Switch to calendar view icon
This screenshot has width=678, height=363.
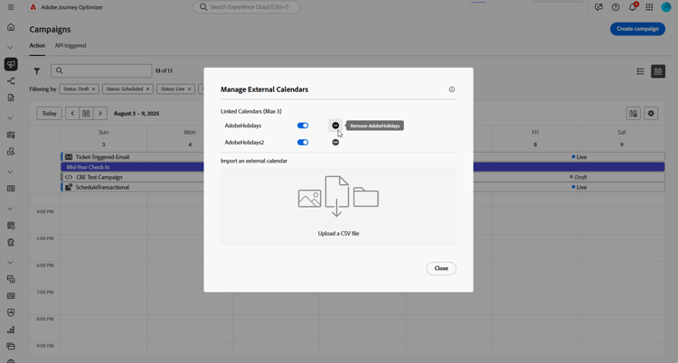(x=658, y=71)
